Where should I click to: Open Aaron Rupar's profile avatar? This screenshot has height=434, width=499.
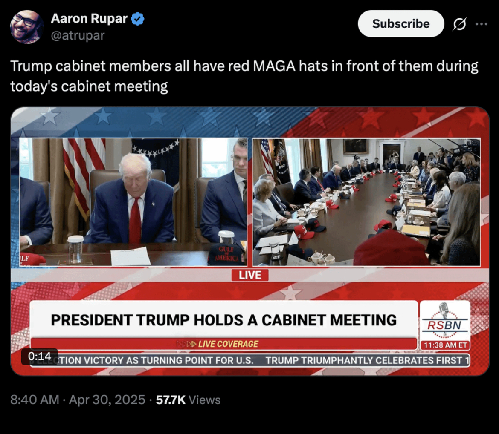pyautogui.click(x=27, y=27)
